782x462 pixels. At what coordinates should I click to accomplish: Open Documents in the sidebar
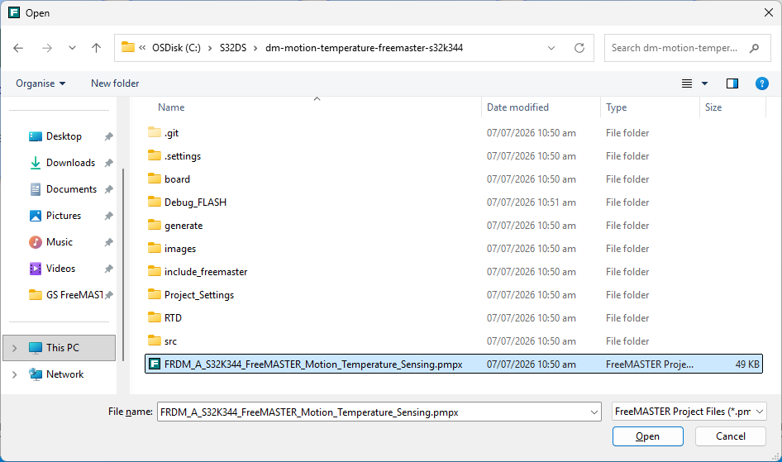(71, 189)
